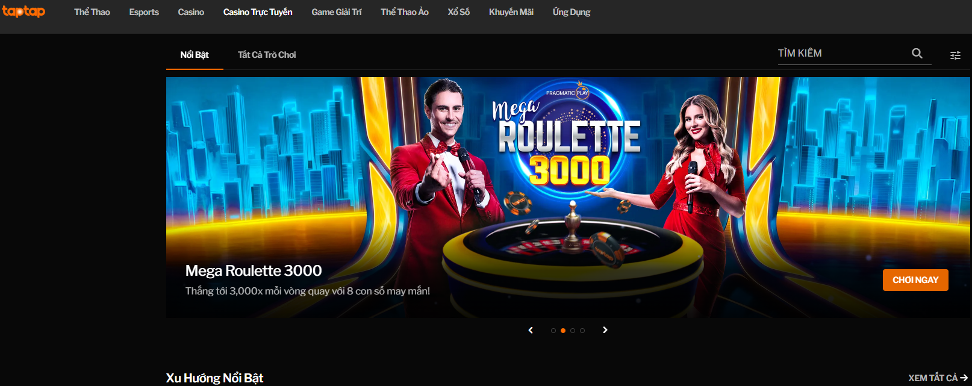The width and height of the screenshot is (972, 386).
Task: Select the fourth carousel dot
Action: (582, 331)
